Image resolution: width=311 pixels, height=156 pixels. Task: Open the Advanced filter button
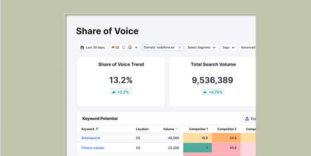pos(247,47)
